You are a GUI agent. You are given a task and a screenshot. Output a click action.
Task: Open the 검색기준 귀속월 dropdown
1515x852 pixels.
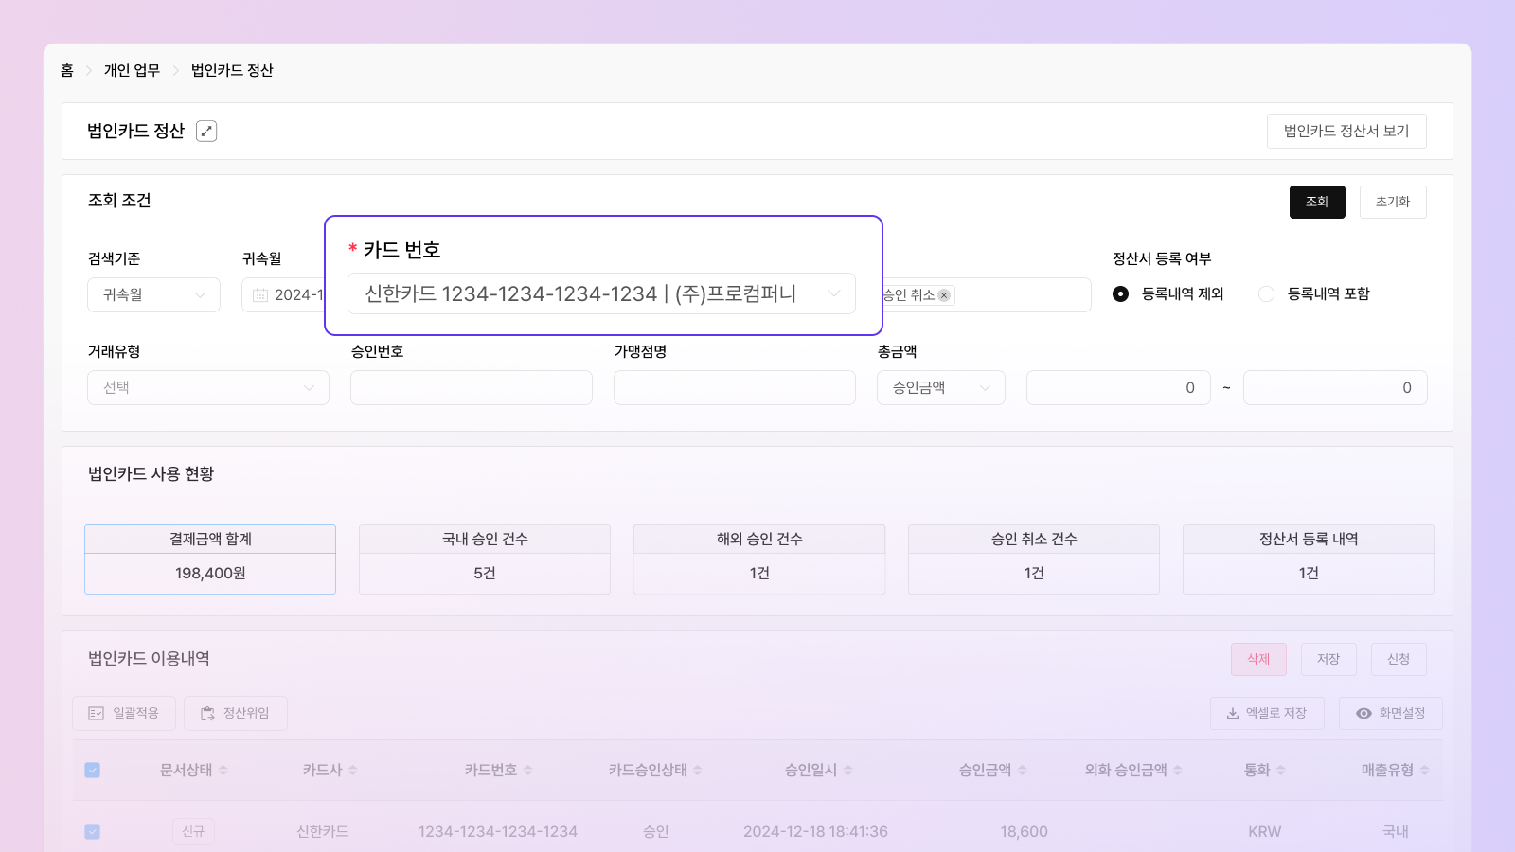pos(153,295)
